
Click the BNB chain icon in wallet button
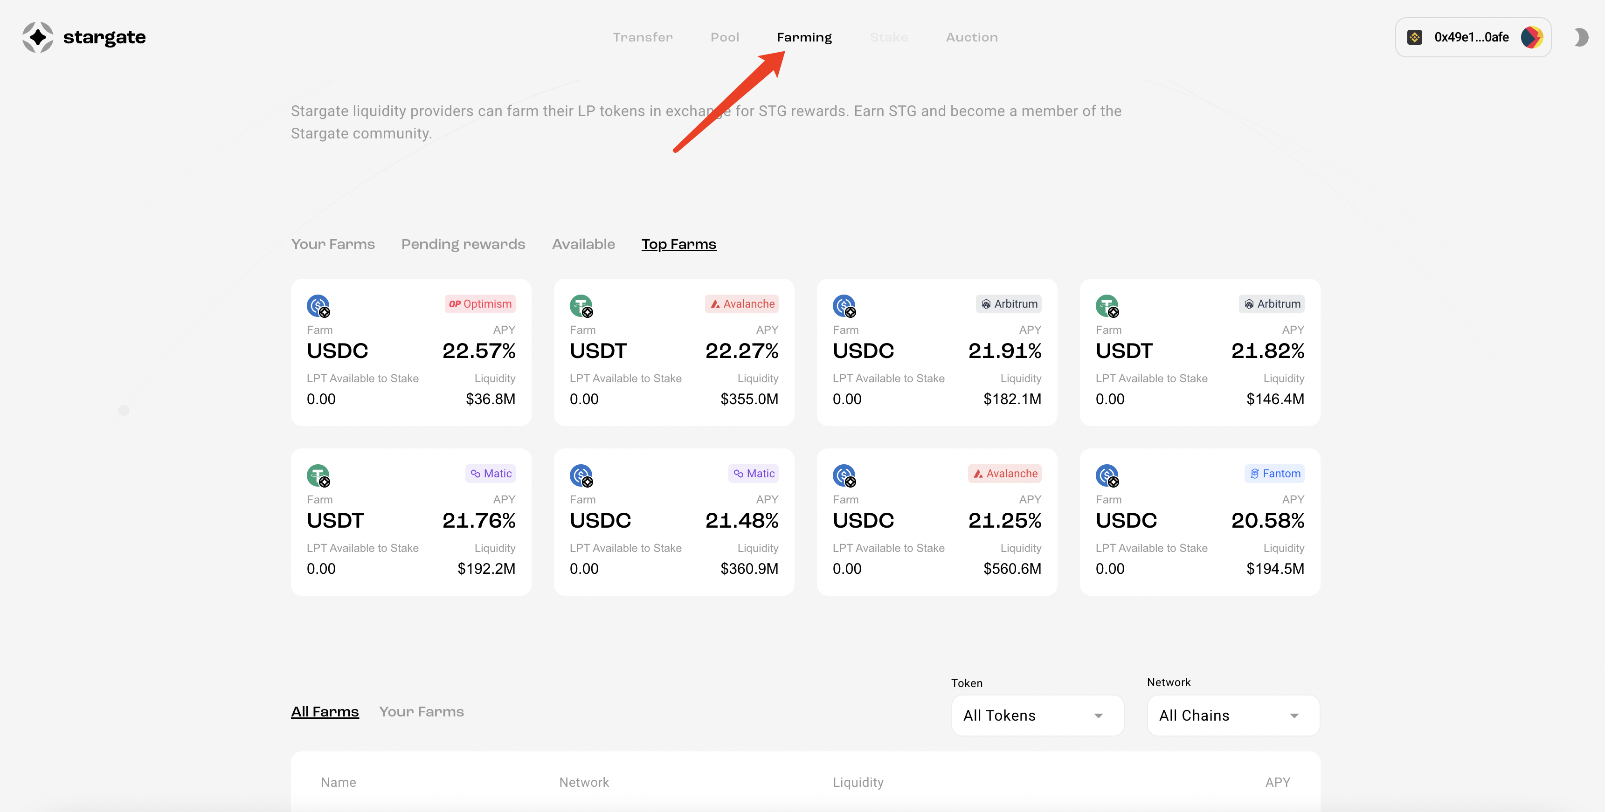[x=1414, y=37]
